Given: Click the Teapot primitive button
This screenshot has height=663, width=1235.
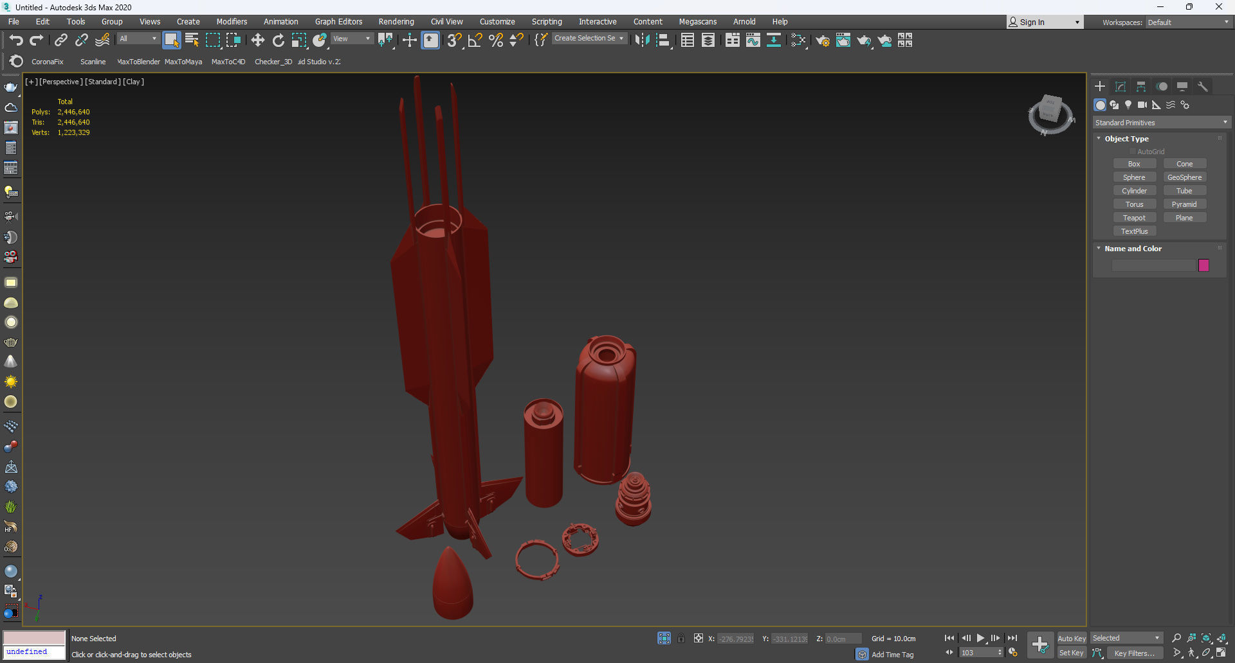Looking at the screenshot, I should [1134, 218].
